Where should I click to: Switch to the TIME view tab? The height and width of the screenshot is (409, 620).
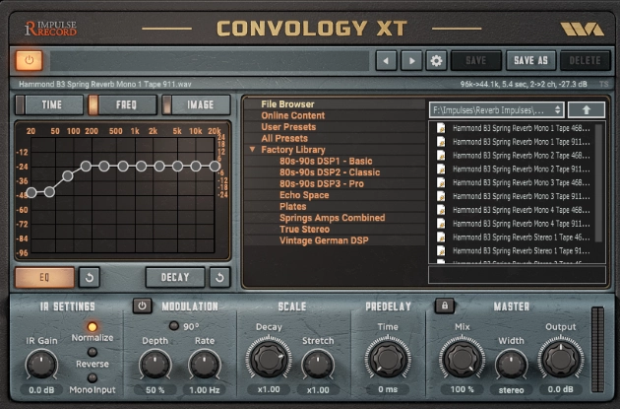click(49, 104)
